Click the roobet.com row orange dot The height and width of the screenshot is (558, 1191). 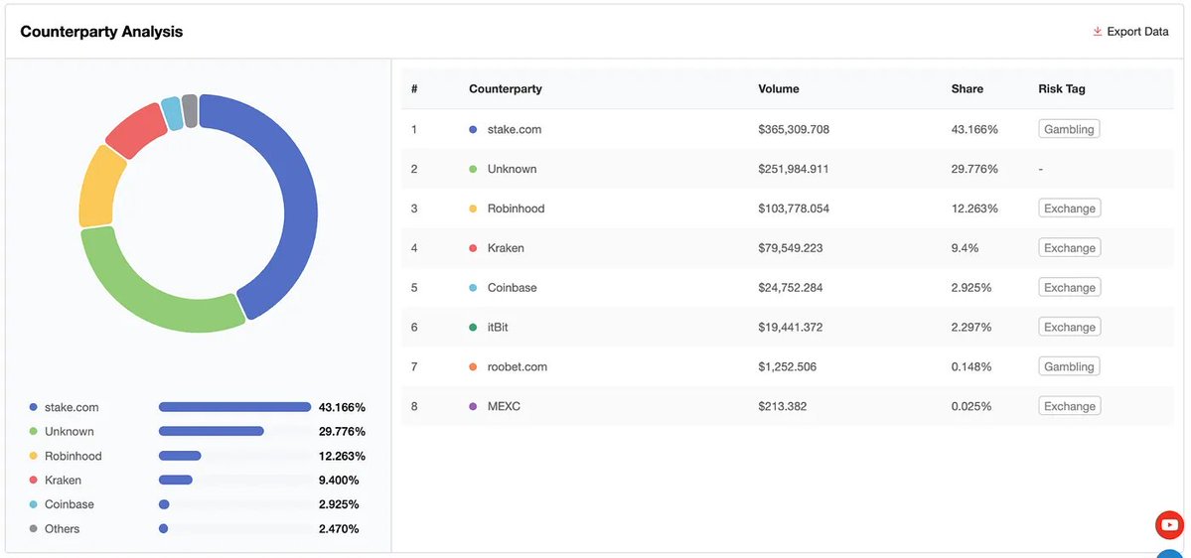pyautogui.click(x=473, y=366)
